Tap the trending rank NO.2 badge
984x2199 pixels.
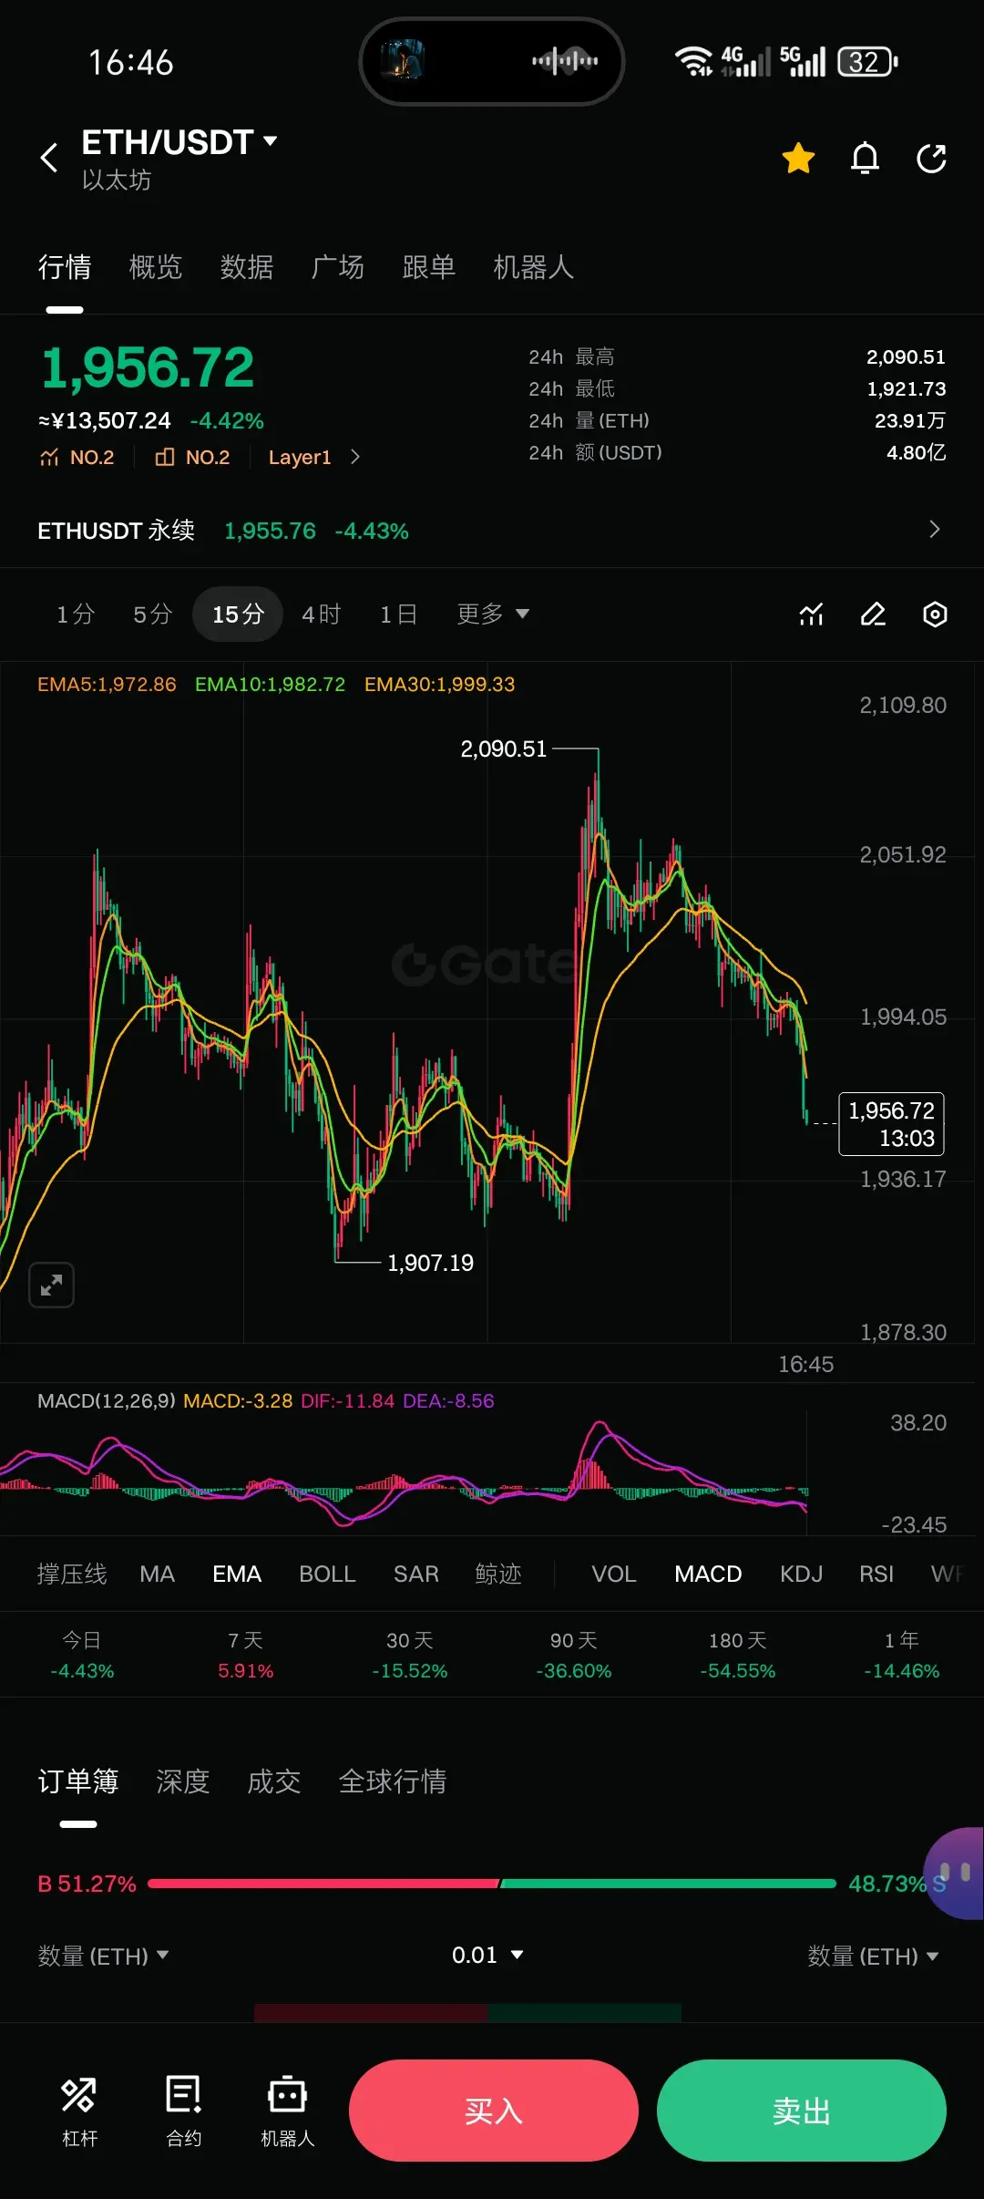click(x=77, y=457)
